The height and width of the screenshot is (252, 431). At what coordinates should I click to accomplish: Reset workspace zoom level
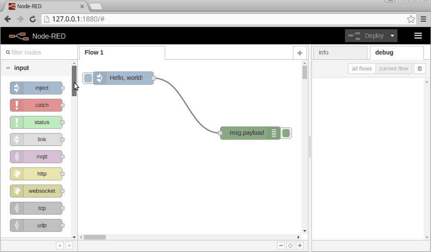click(x=290, y=246)
